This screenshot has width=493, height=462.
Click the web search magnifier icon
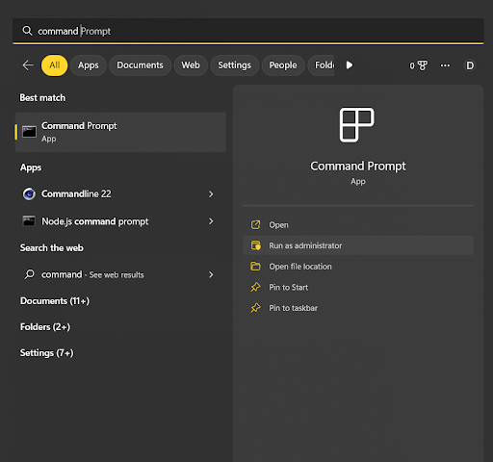29,274
